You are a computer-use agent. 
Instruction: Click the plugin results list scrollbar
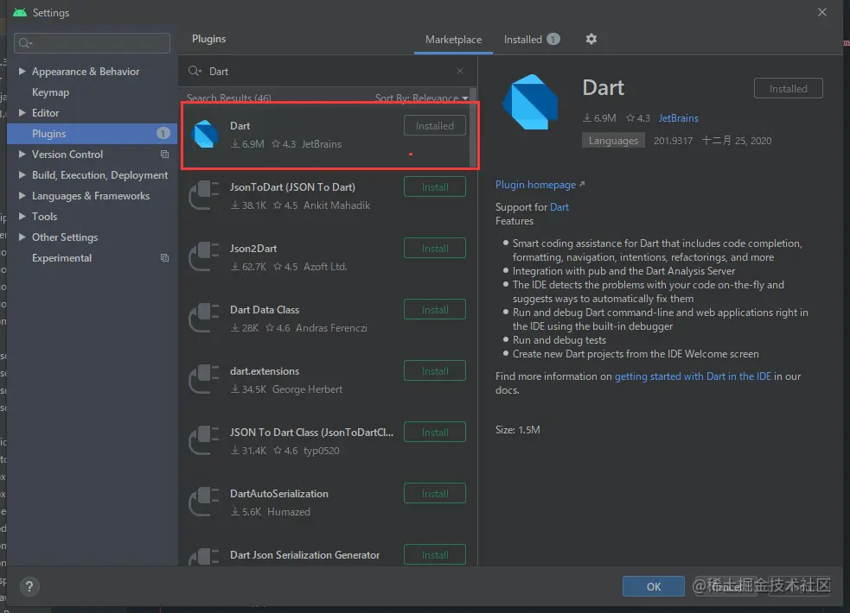[x=473, y=127]
